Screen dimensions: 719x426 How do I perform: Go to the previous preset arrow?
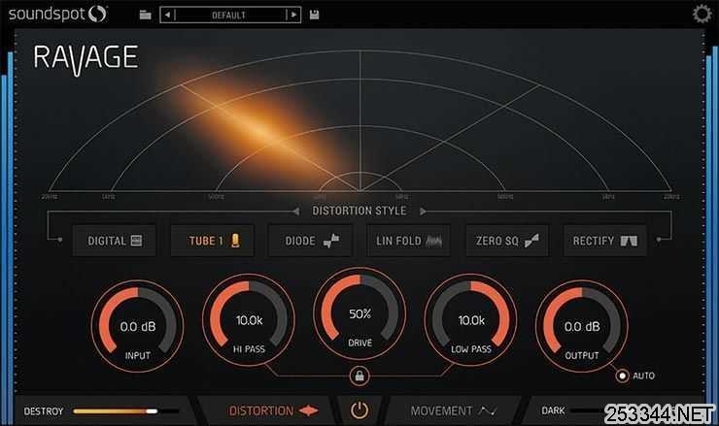(x=167, y=15)
